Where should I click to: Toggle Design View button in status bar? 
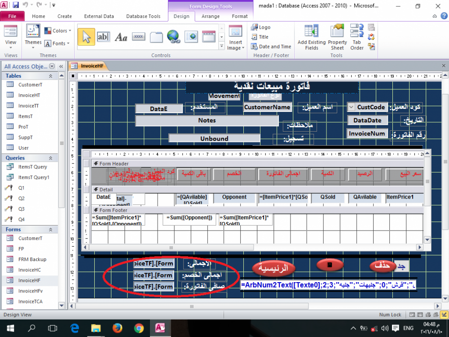point(444,315)
